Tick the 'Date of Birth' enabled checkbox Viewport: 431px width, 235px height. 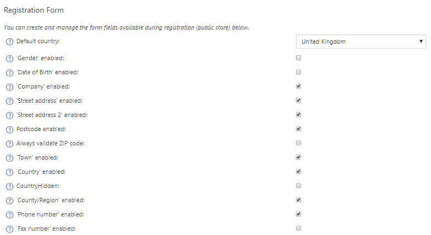click(x=298, y=72)
